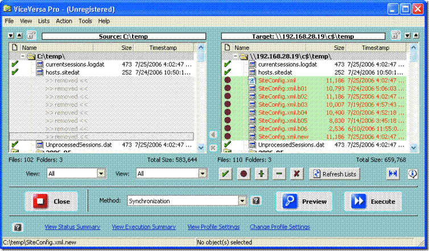The width and height of the screenshot is (429, 251).
Task: Click the document icon in target column header
Action: tap(227, 48)
